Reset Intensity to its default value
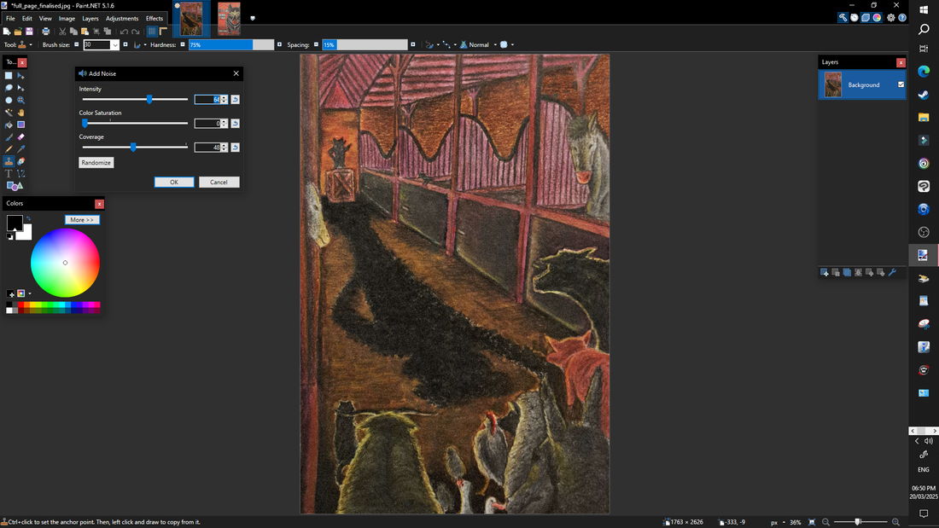This screenshot has width=939, height=528. coord(236,100)
